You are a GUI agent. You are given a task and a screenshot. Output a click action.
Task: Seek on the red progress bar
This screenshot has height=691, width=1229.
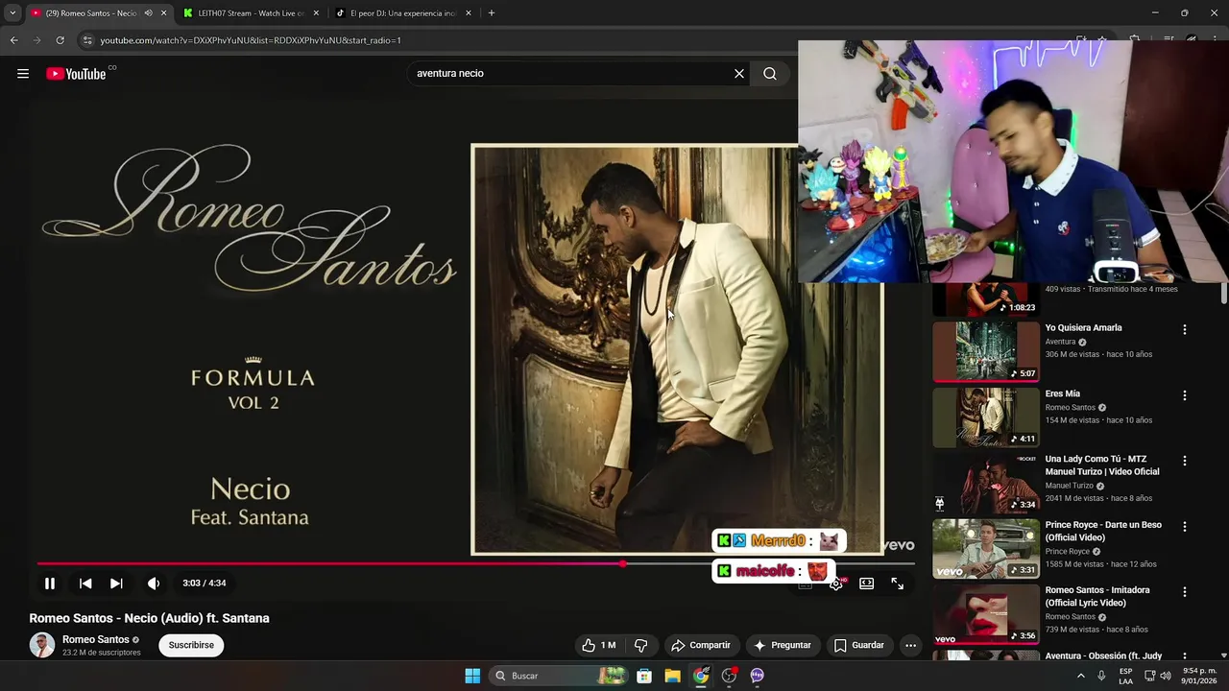[475, 564]
